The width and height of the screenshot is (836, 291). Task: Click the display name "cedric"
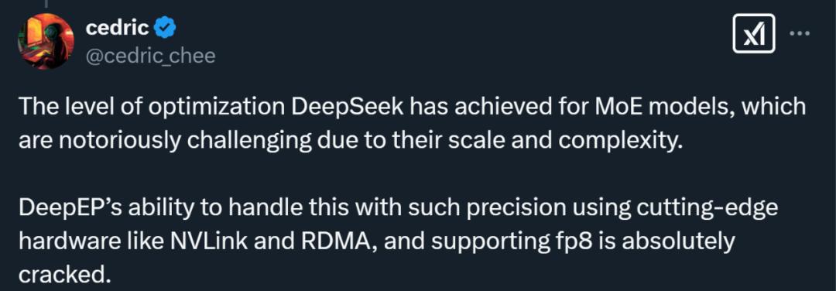tap(118, 28)
